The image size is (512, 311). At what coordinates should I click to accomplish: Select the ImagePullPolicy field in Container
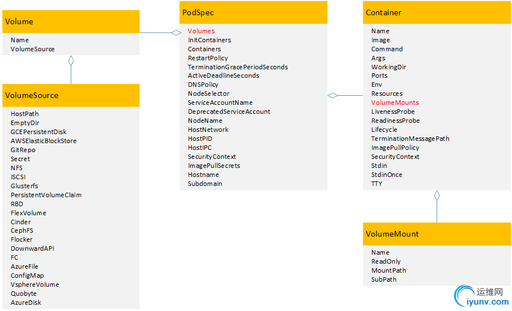(x=395, y=148)
